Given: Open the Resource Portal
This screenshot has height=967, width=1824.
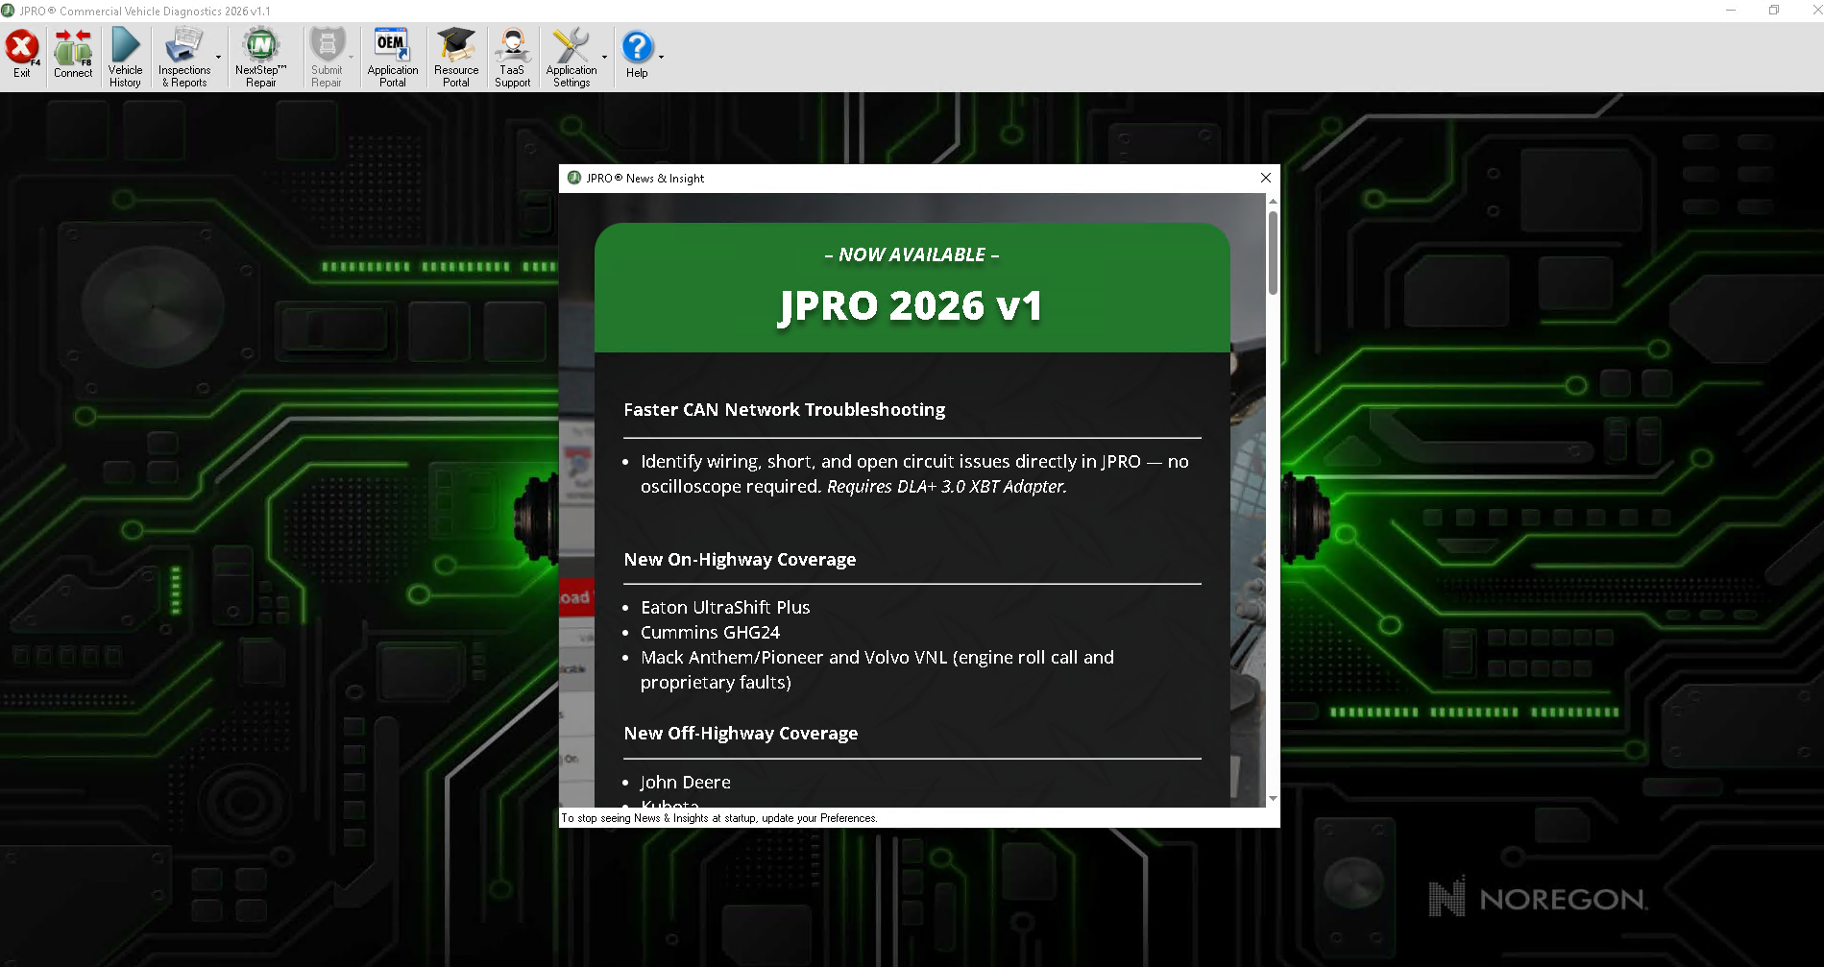Looking at the screenshot, I should 456,57.
